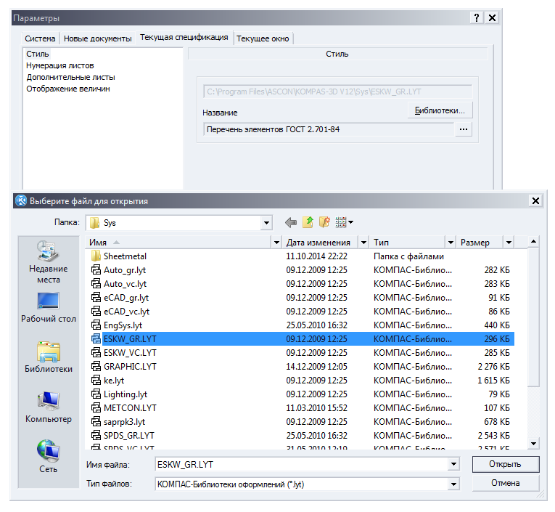Open Библиотеки in places sidebar
The image size is (555, 512).
49,357
